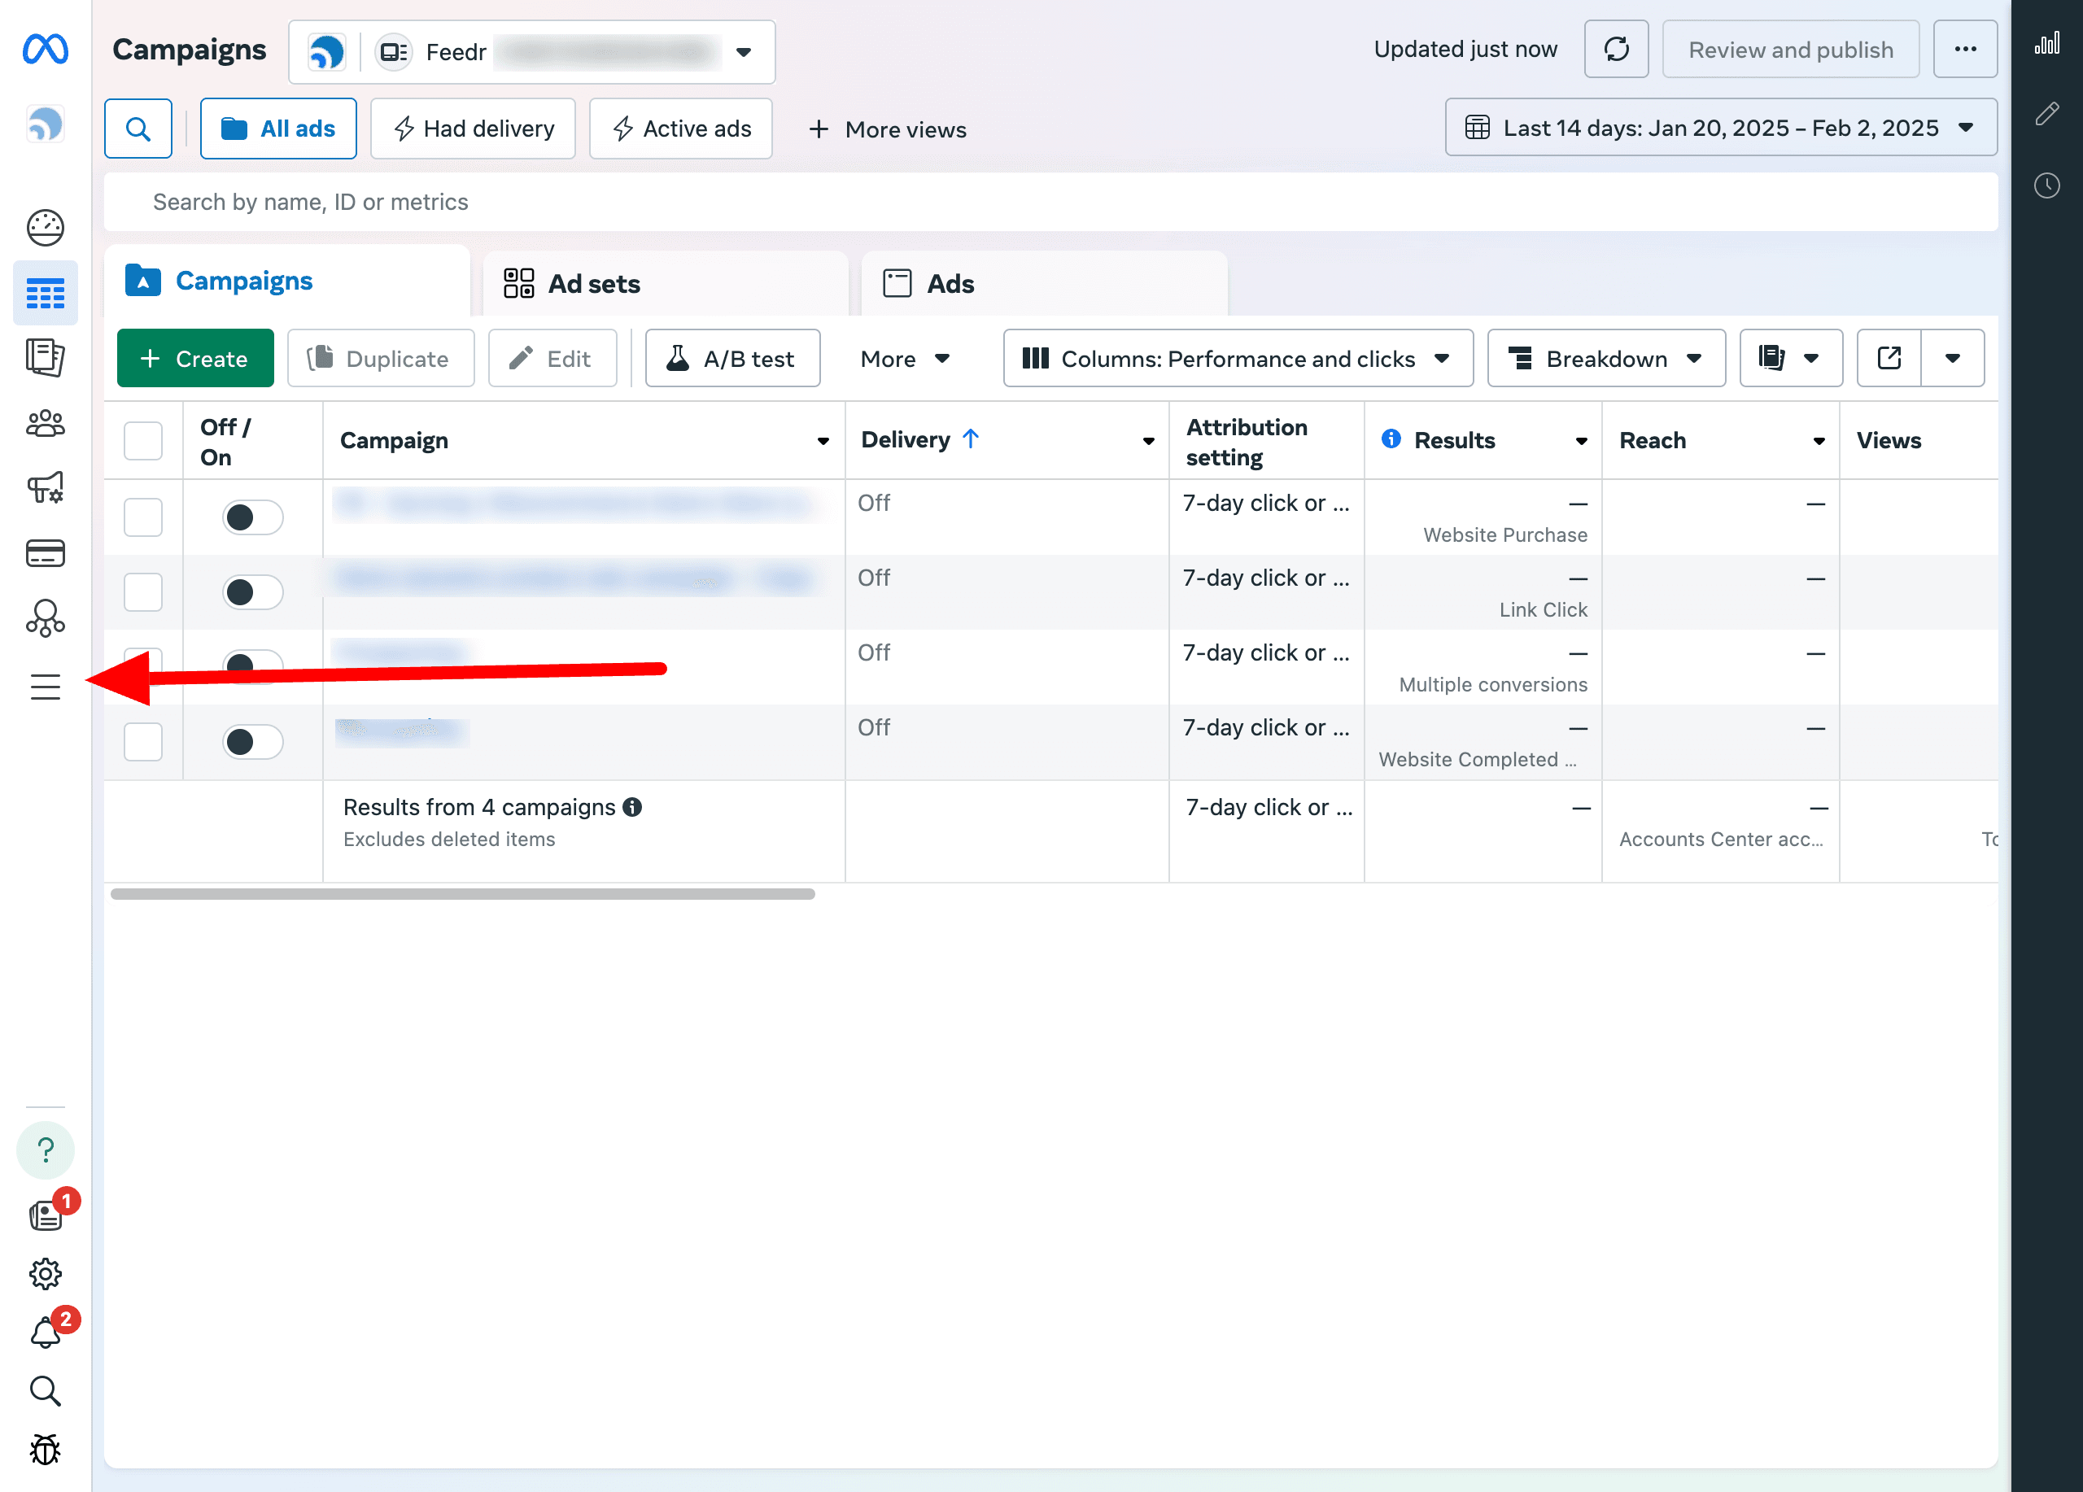Open the charts panel on the right edge
The width and height of the screenshot is (2083, 1492).
pyautogui.click(x=2046, y=43)
